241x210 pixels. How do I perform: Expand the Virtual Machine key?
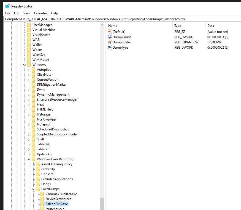(x=24, y=30)
